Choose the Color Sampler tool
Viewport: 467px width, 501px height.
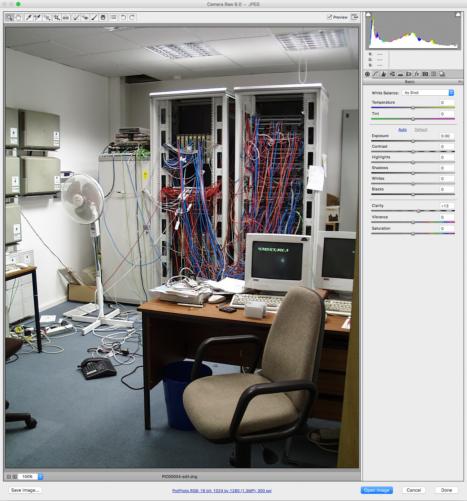[38, 17]
